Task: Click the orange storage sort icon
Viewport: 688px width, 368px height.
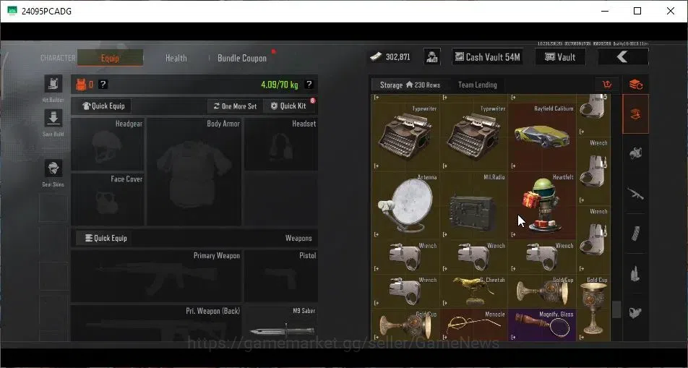Action: click(x=607, y=85)
